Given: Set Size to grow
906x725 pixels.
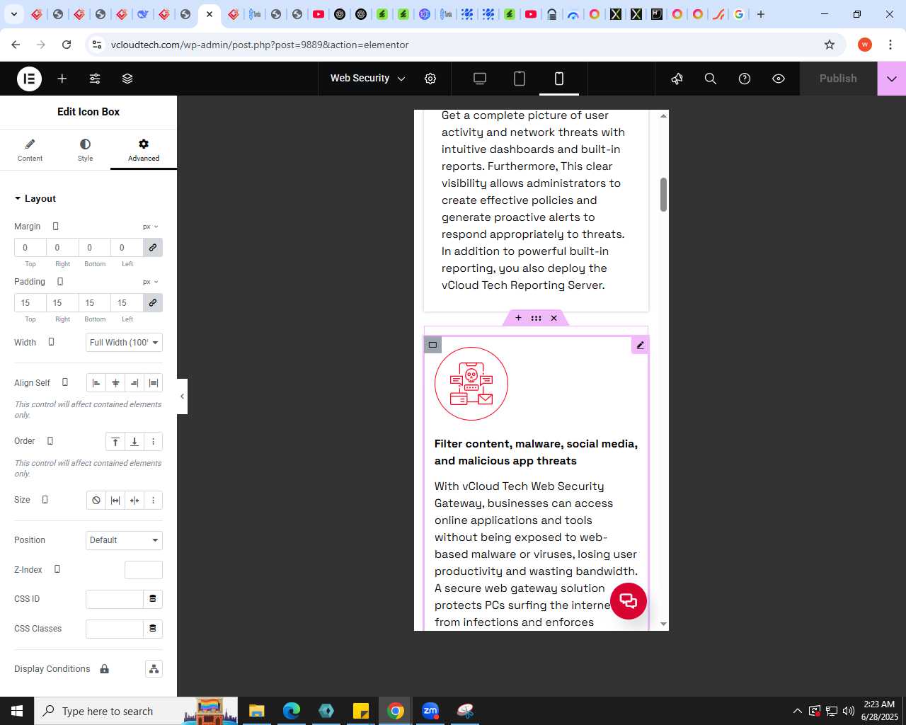Looking at the screenshot, I should click(x=115, y=501).
